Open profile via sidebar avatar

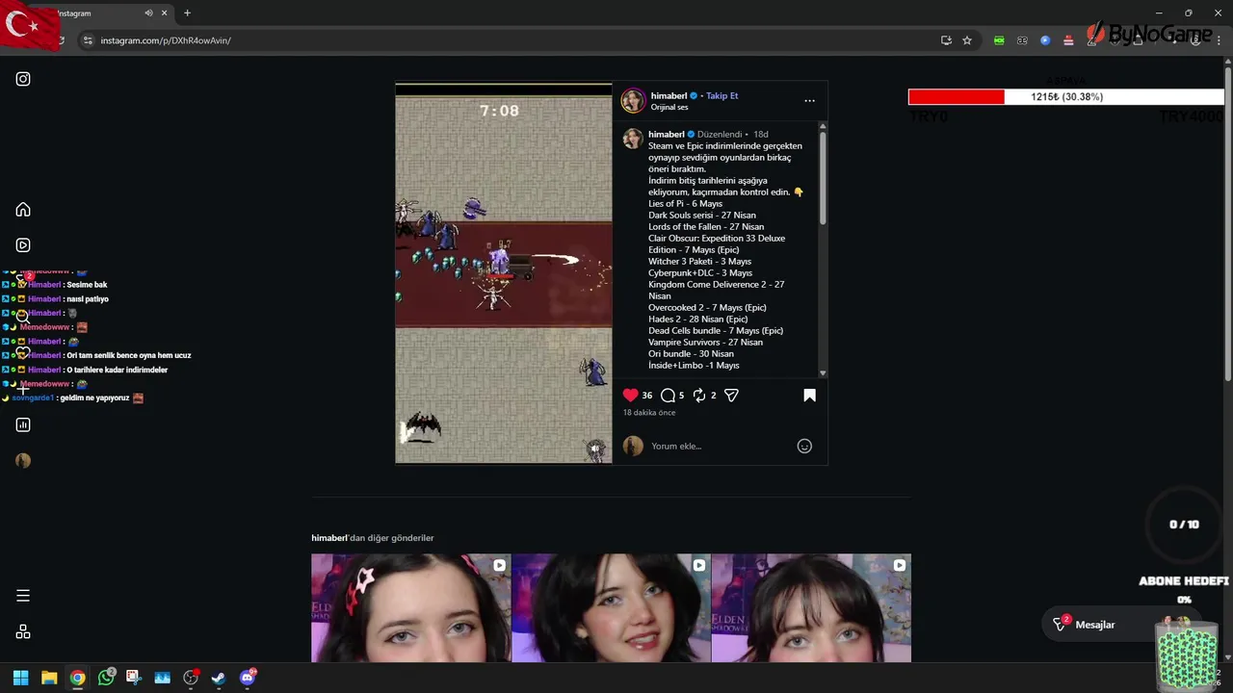23,460
